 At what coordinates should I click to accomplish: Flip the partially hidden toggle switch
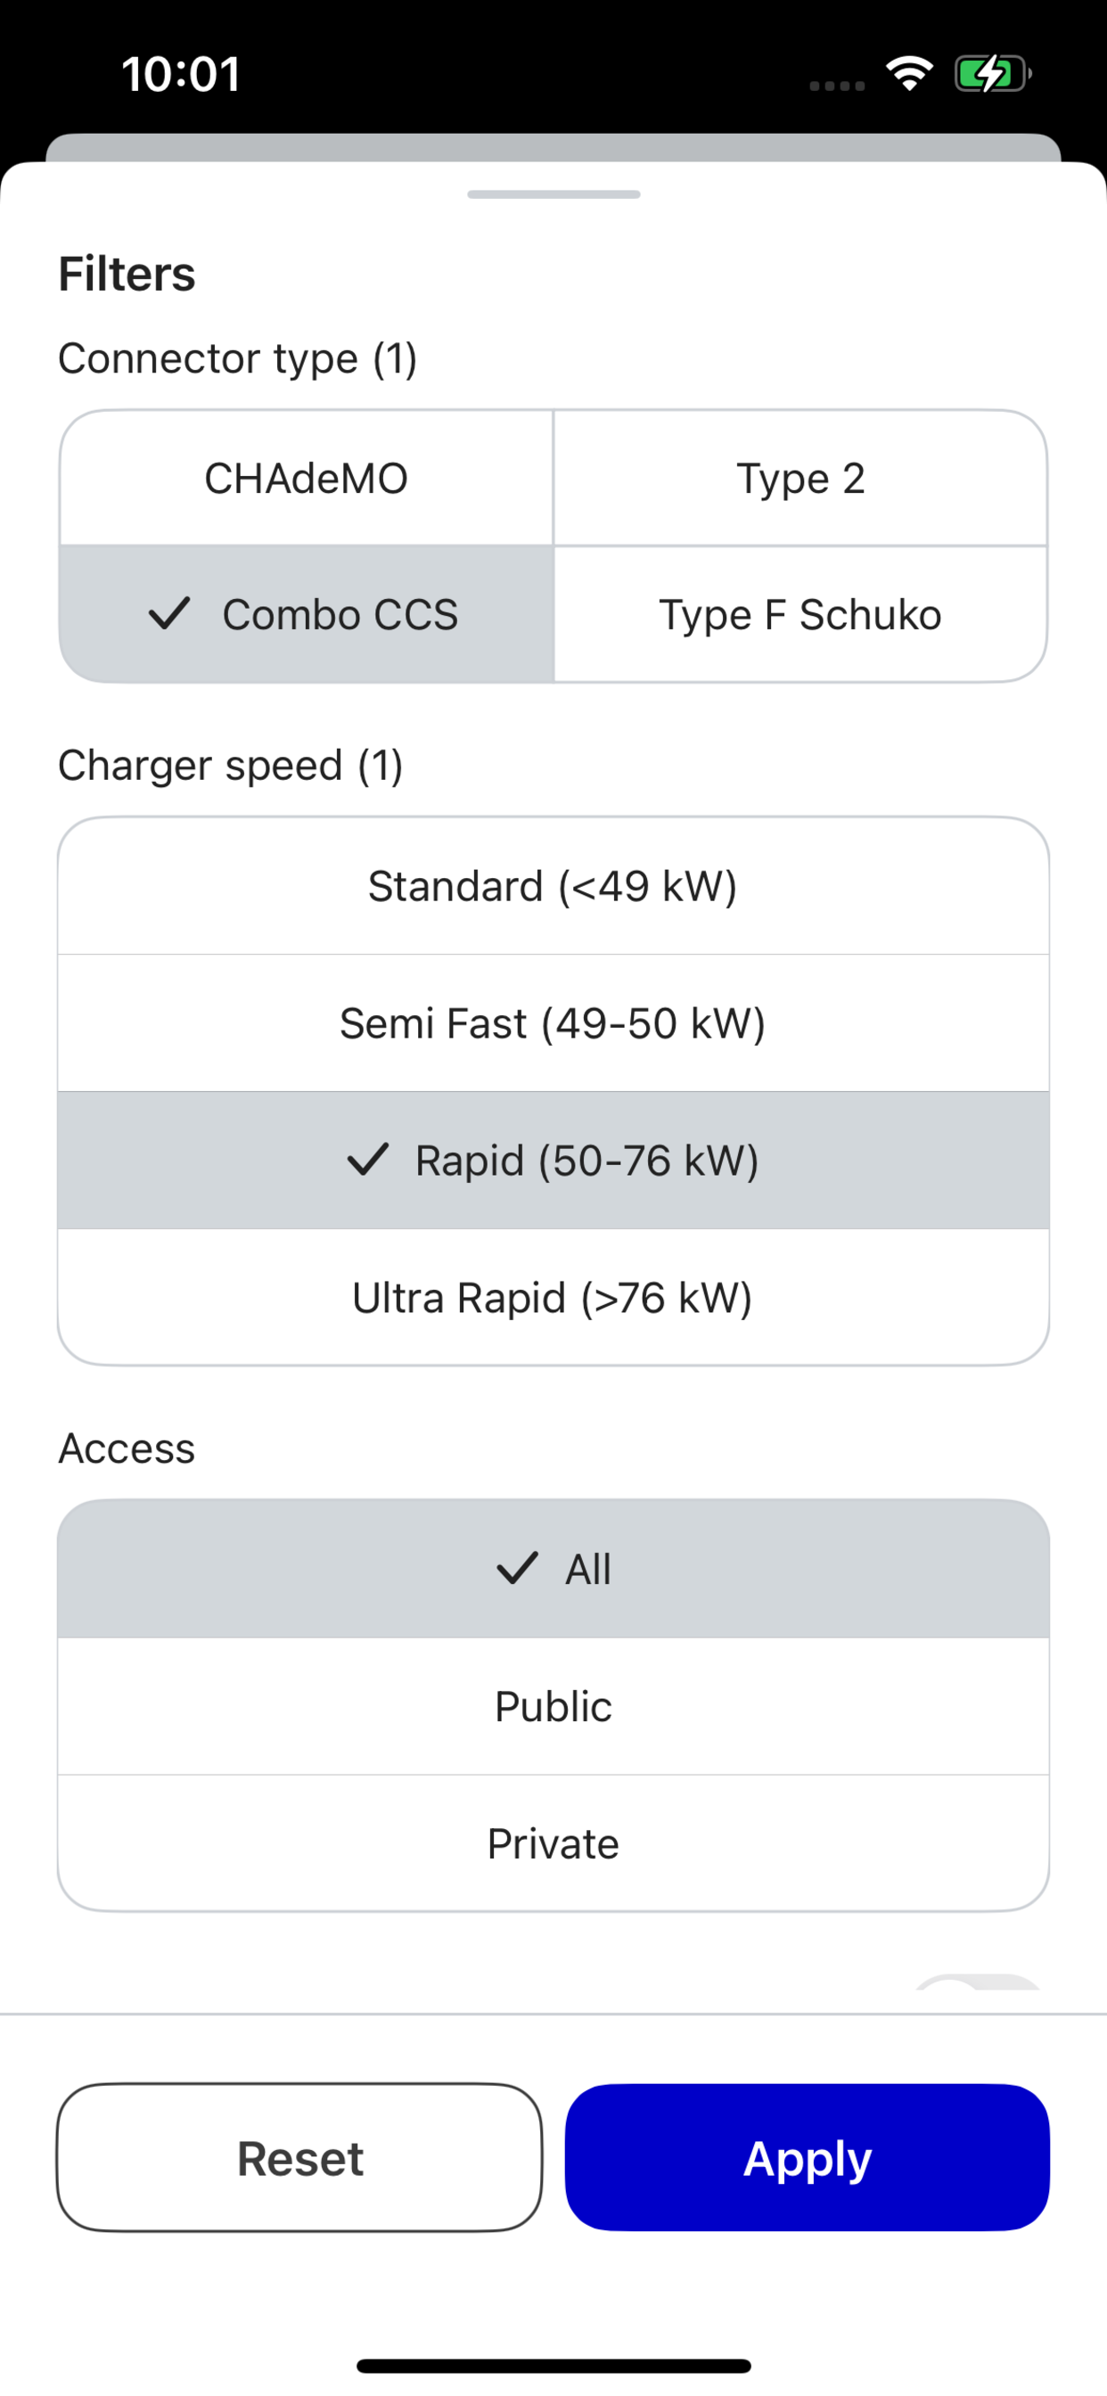coord(978,1982)
